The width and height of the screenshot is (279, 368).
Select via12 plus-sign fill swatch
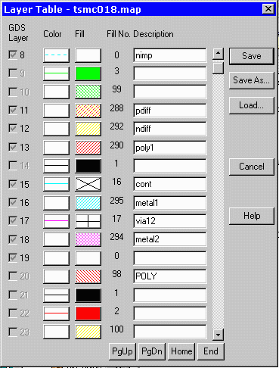coord(88,221)
